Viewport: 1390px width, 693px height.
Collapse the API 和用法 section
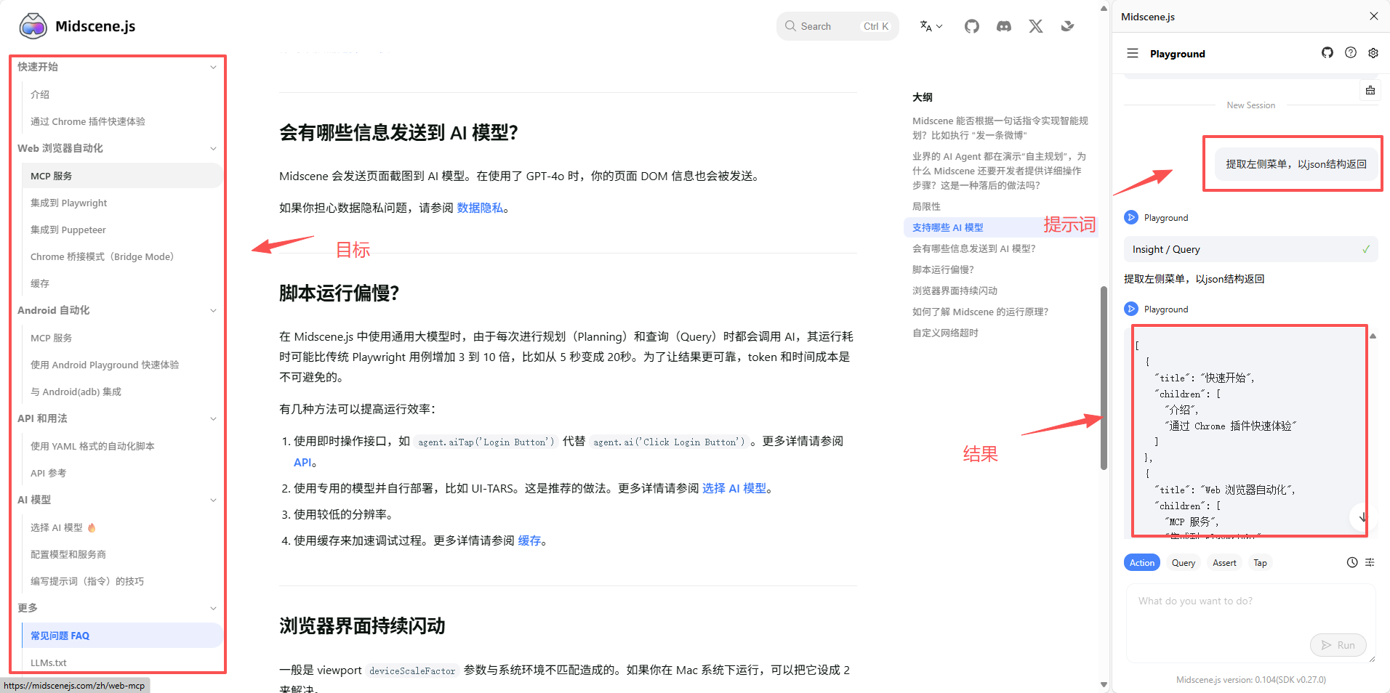(x=213, y=418)
